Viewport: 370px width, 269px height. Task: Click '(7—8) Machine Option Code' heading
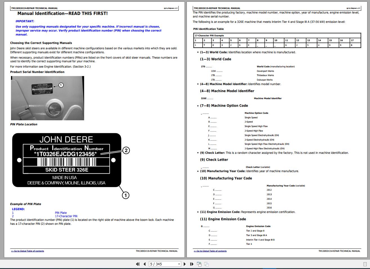[x=224, y=106]
